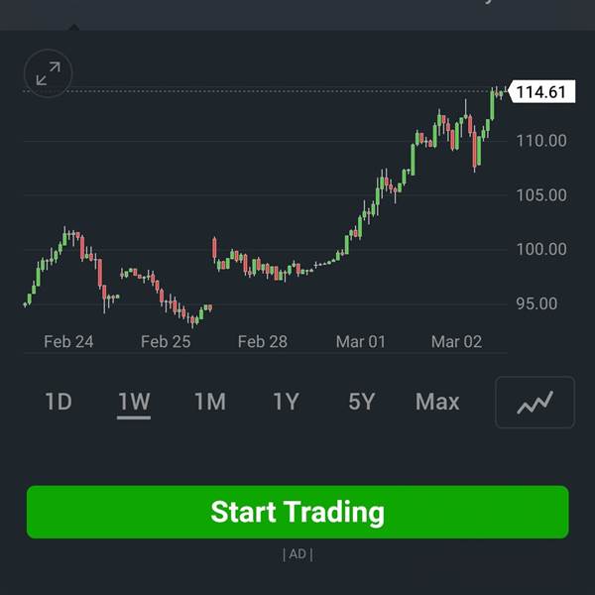
Task: Select the 1Y time range
Action: tap(286, 402)
